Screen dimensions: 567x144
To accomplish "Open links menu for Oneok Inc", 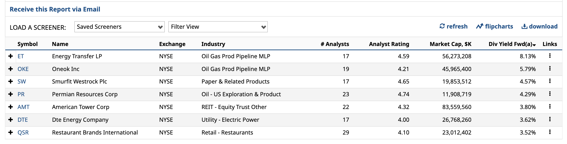I will pos(550,68).
